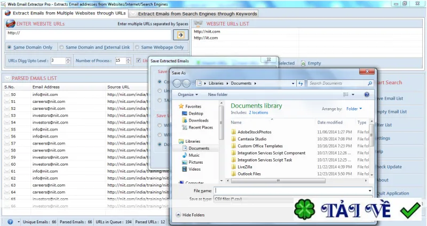Viewport: 427px width, 226px height.
Task: Click Empty Email List menu item
Action: click(x=391, y=111)
